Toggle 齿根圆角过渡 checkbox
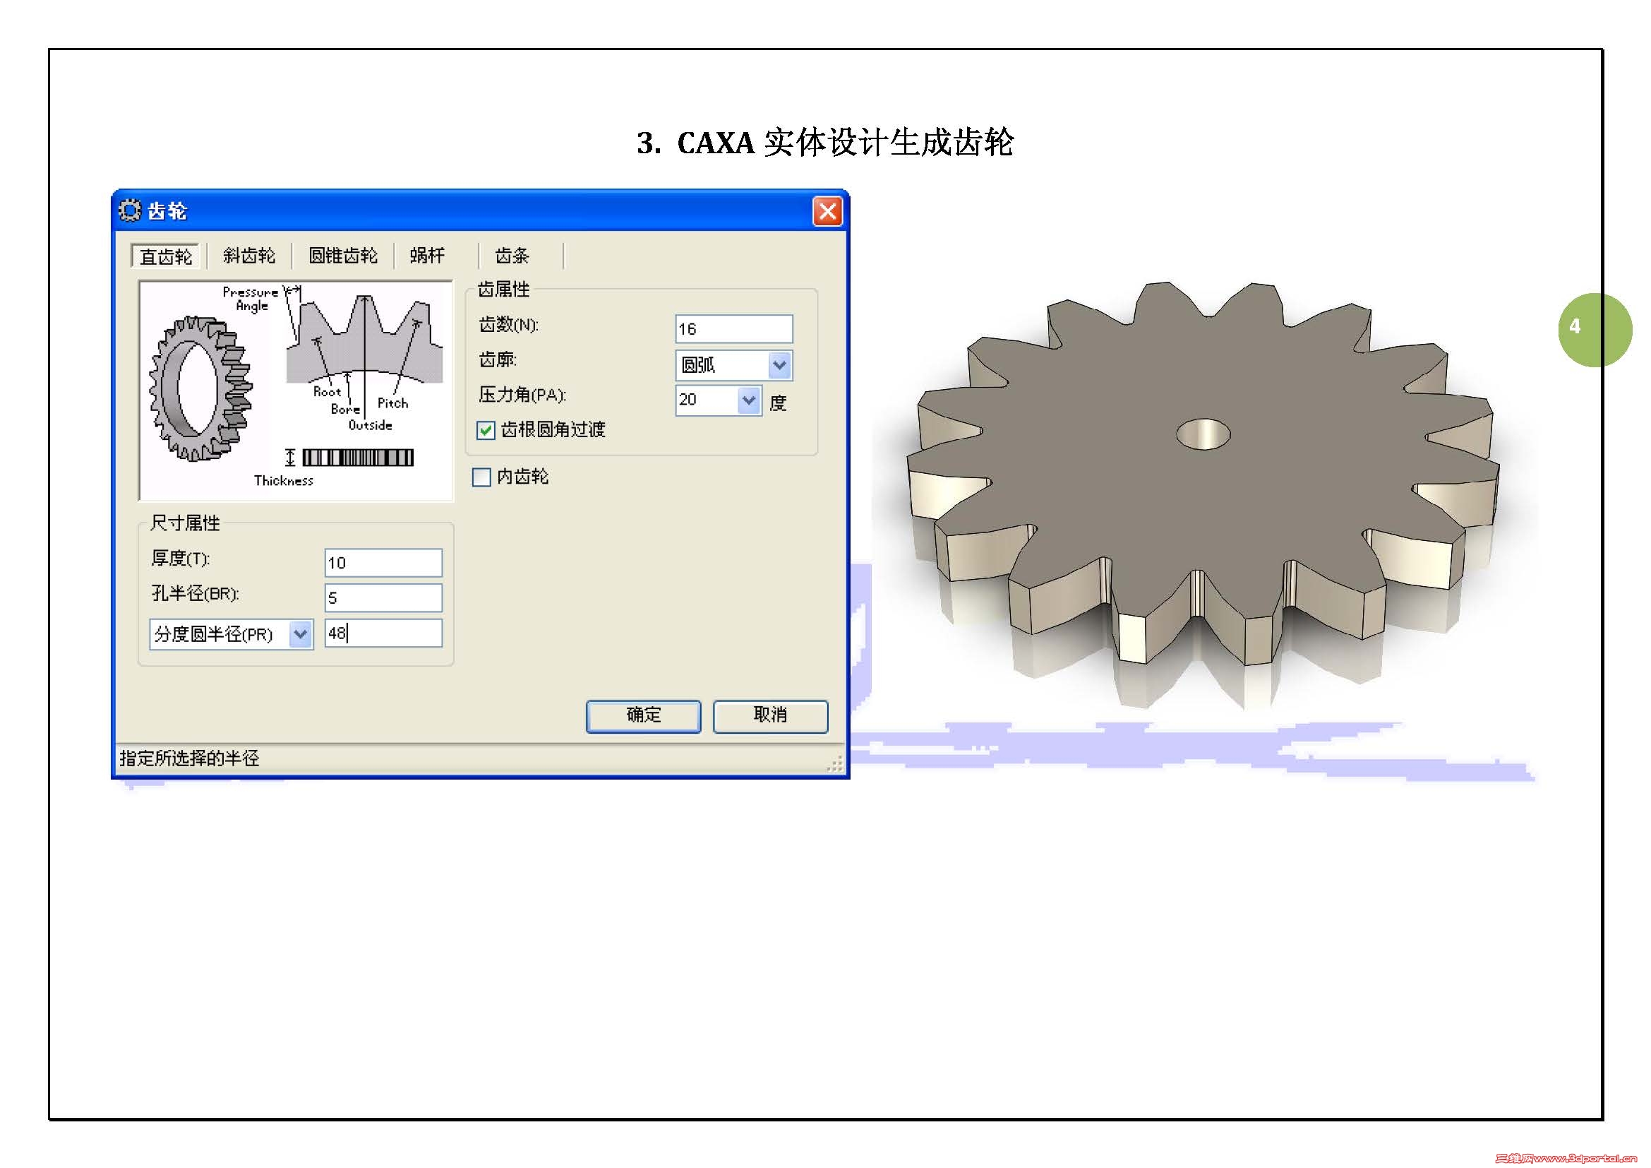This screenshot has width=1651, height=1168. pos(486,430)
